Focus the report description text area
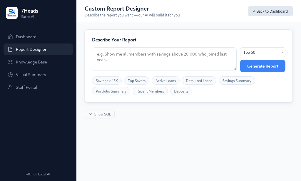The height and width of the screenshot is (181, 301). click(164, 59)
